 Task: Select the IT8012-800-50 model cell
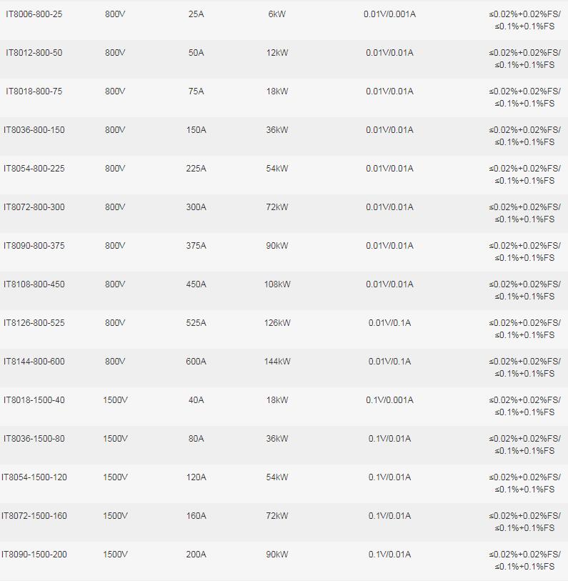pyautogui.click(x=34, y=53)
